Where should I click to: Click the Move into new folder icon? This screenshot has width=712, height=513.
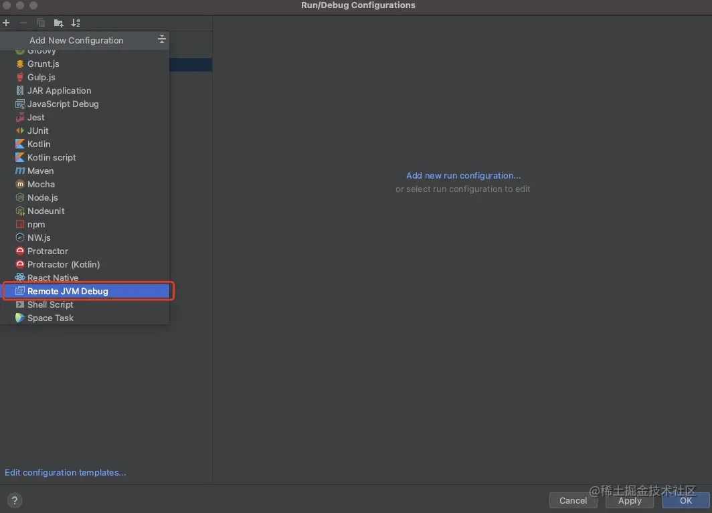point(59,23)
